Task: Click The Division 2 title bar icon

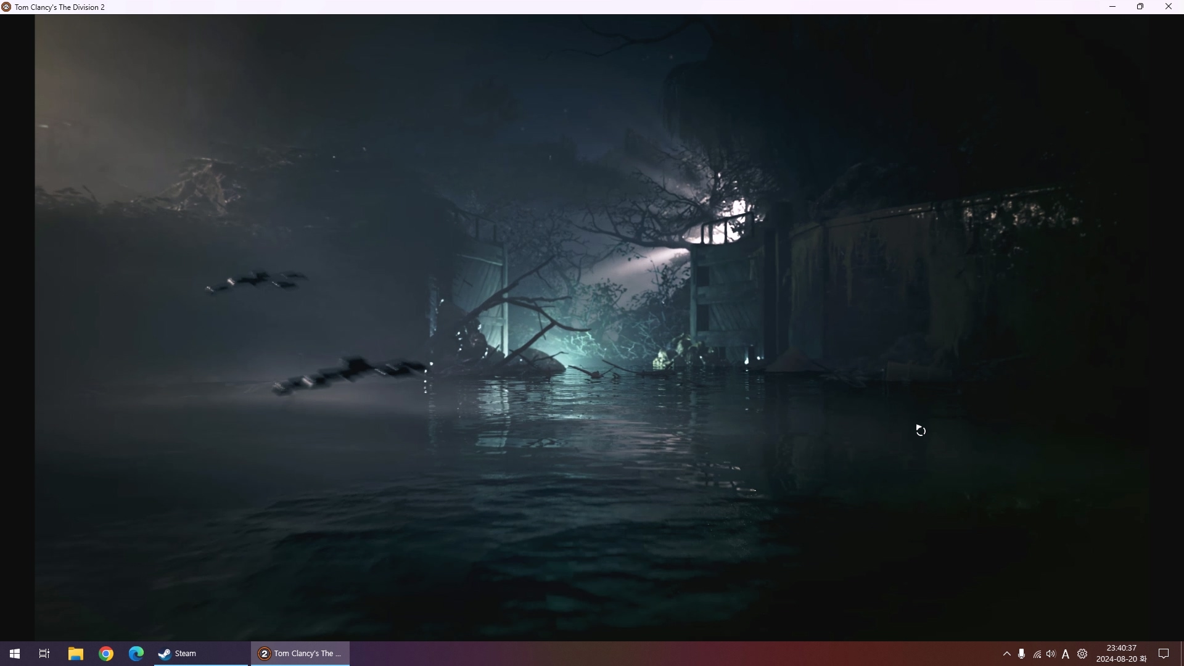Action: 6,7
